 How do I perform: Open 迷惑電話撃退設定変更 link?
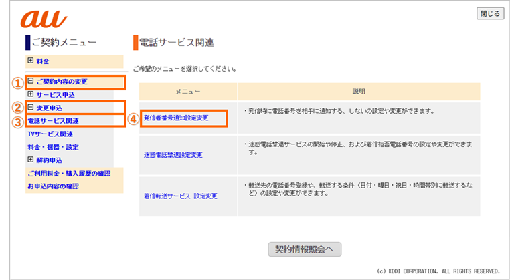coord(173,155)
